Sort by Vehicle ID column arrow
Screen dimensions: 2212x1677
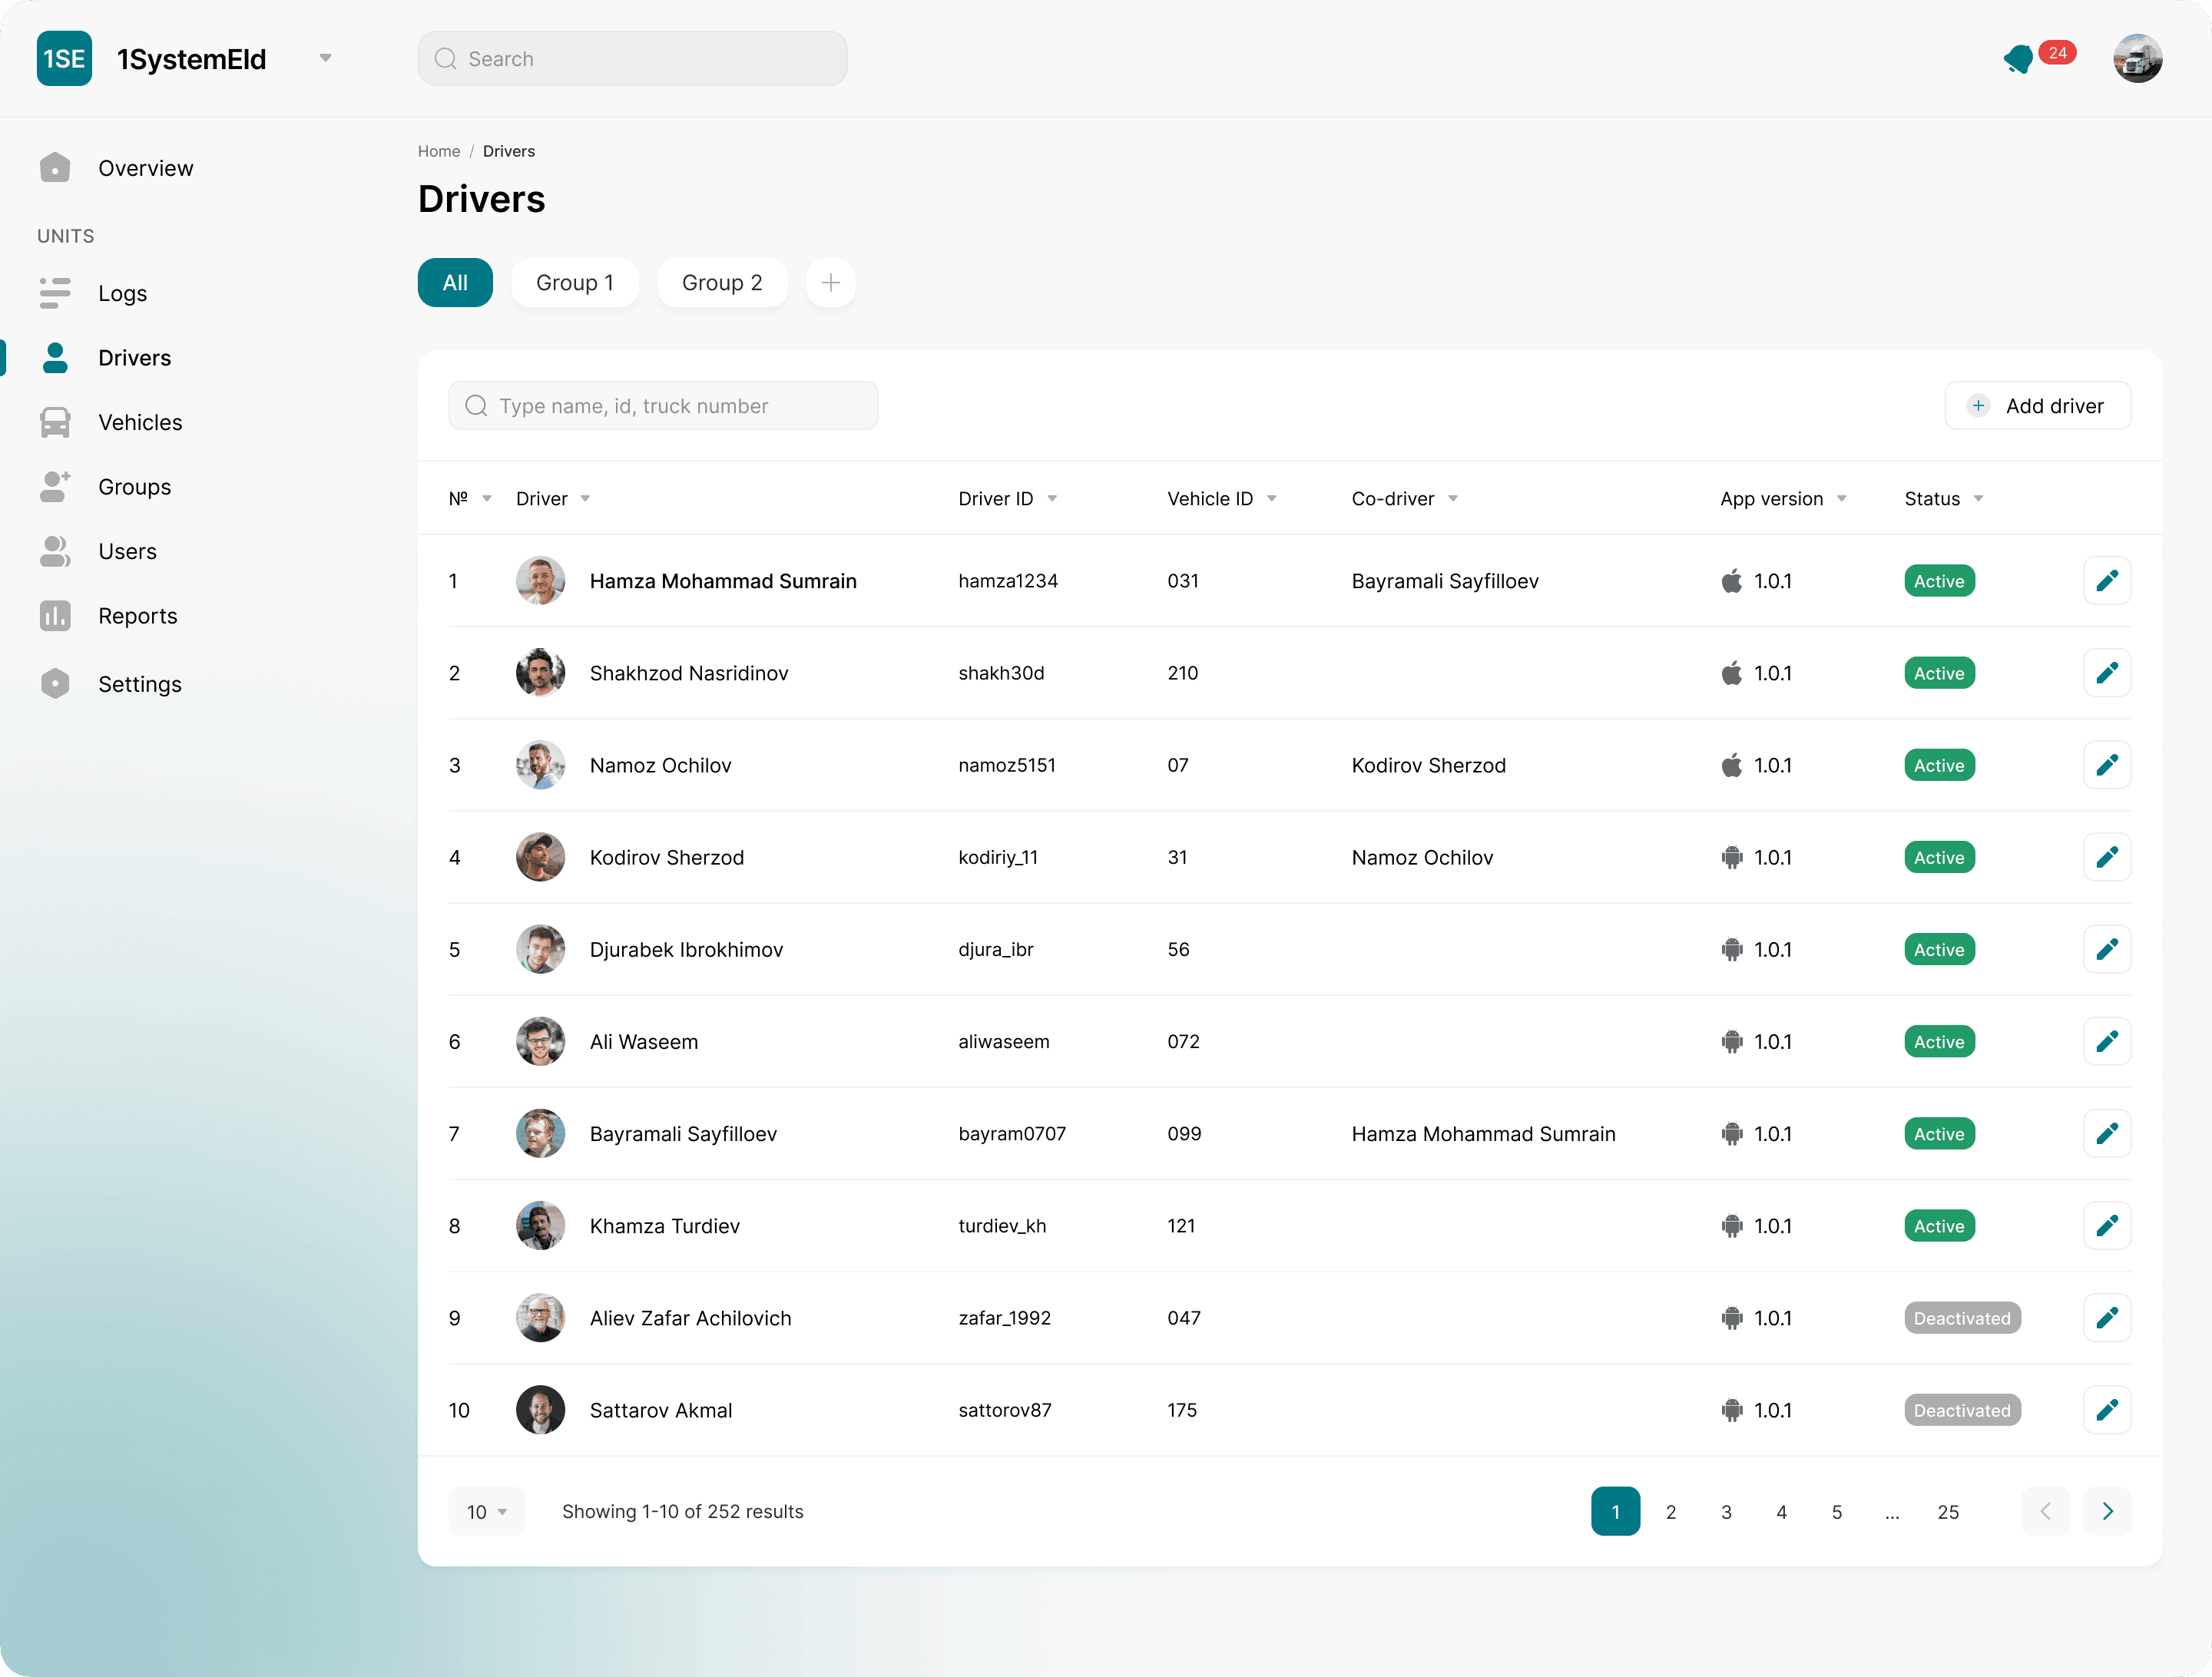point(1272,499)
